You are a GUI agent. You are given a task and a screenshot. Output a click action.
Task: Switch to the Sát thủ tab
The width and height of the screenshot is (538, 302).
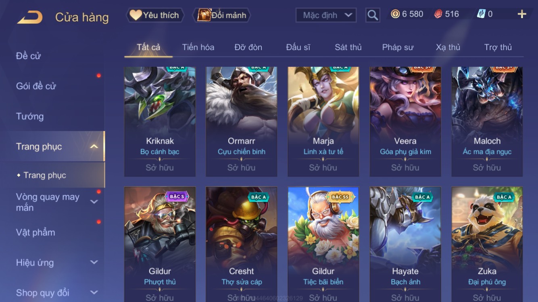tap(348, 47)
